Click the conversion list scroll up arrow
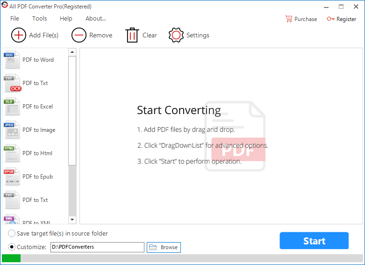The image size is (365, 265). (72, 52)
